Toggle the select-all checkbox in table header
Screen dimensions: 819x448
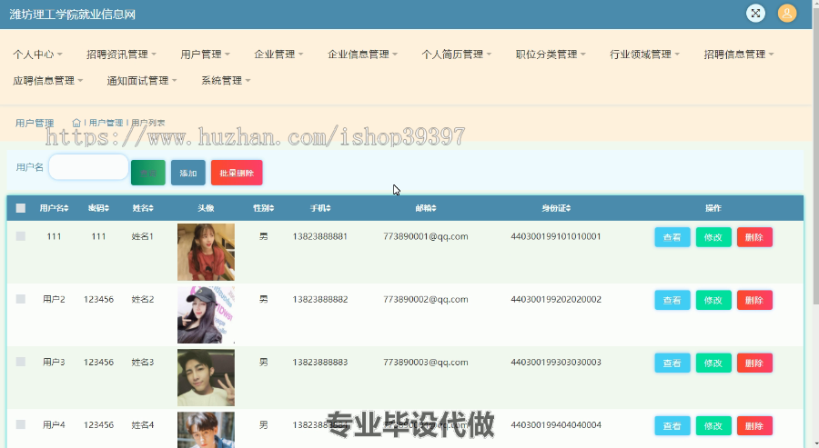tap(20, 208)
